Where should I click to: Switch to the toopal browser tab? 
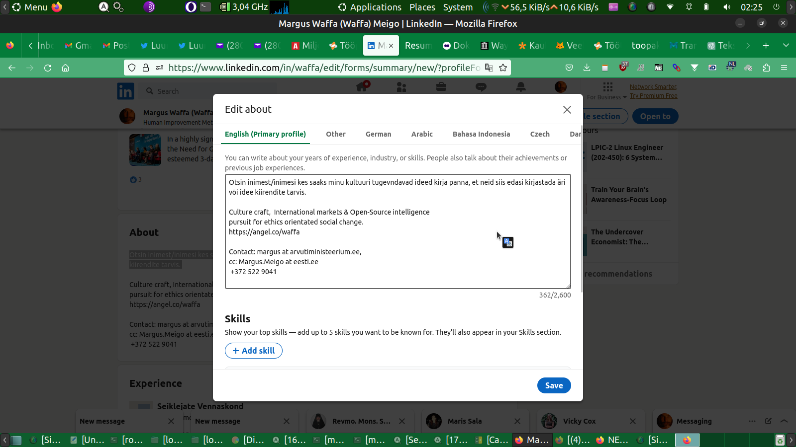(645, 46)
